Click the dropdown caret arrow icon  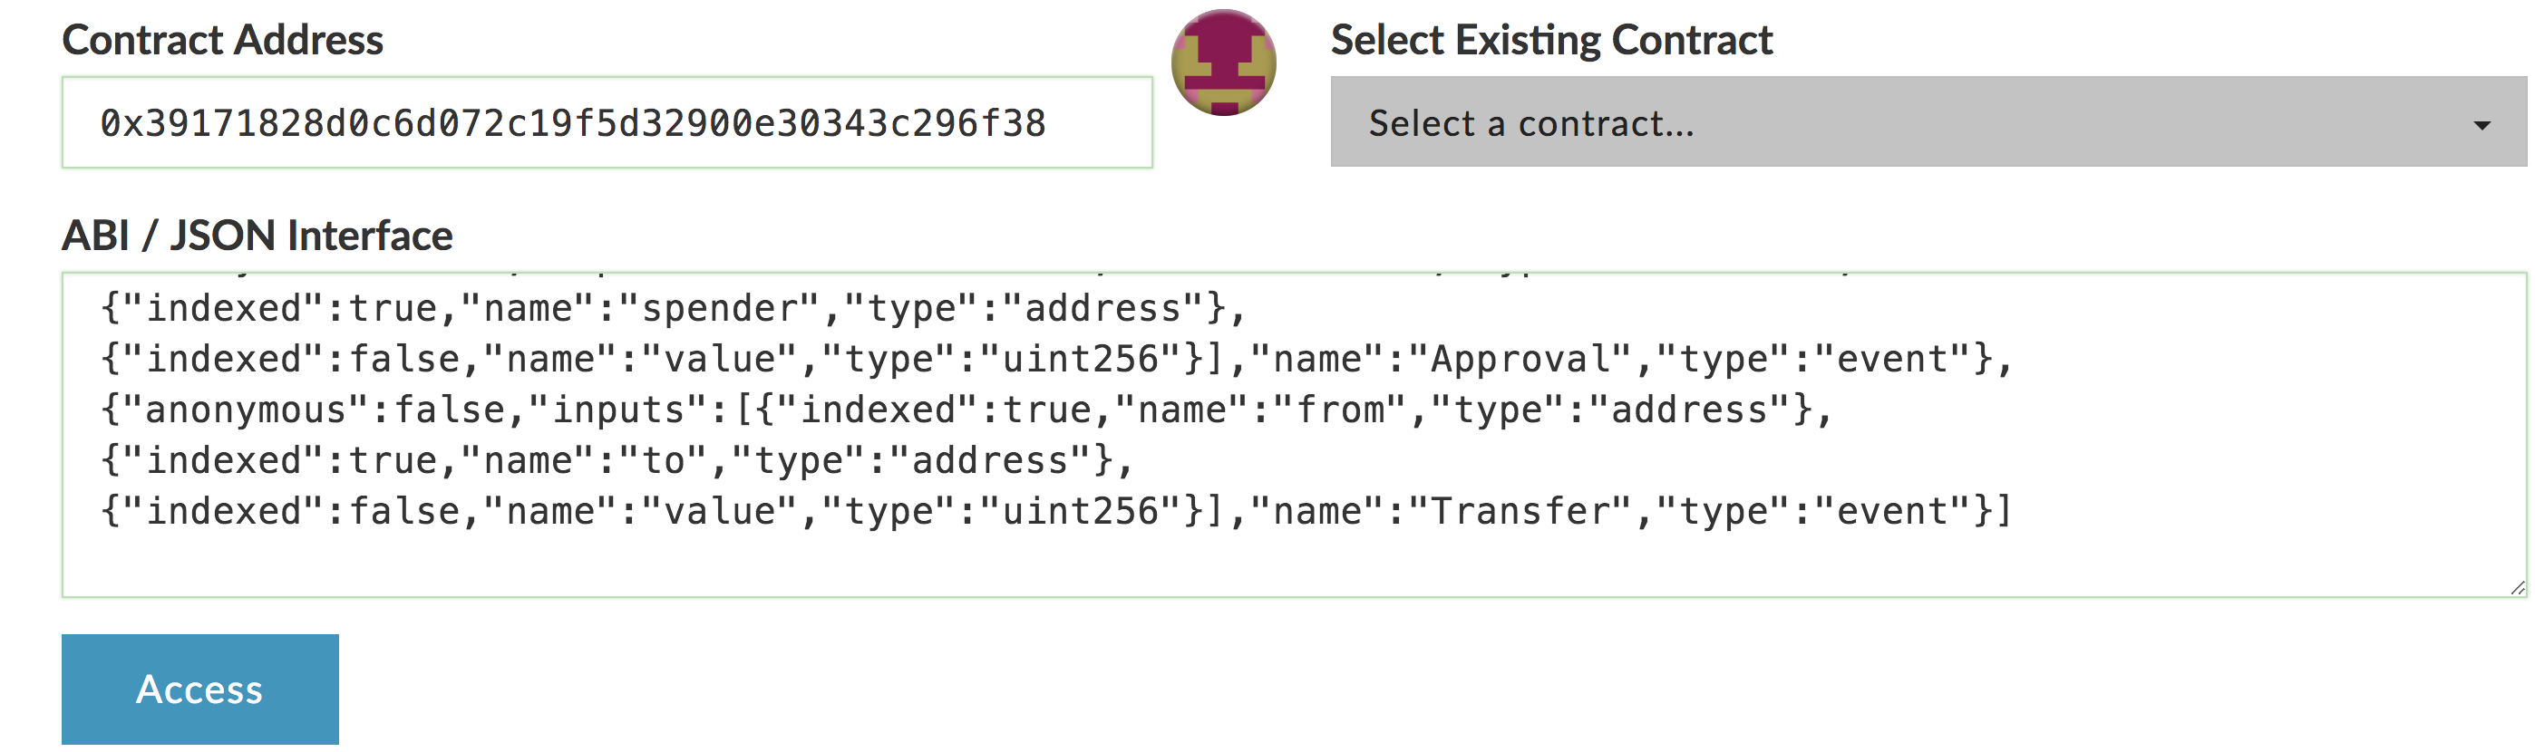pos(2482,125)
